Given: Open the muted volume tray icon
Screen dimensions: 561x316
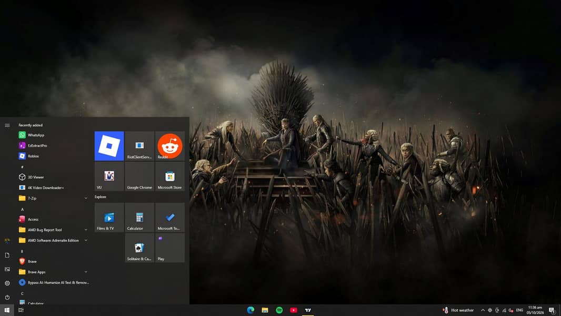Looking at the screenshot, I should click(511, 310).
